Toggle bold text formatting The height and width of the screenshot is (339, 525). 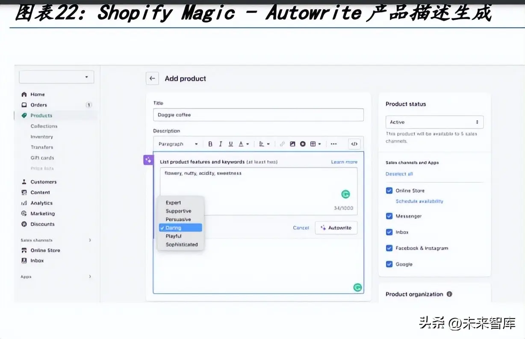(210, 144)
